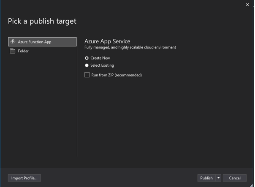Enable the Run from ZIP checkbox
The width and height of the screenshot is (255, 187).
(87, 75)
